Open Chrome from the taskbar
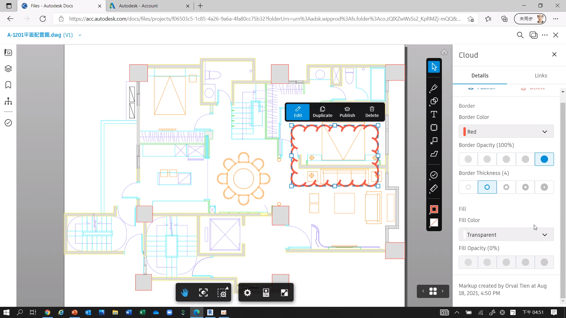566x318 pixels. pyautogui.click(x=47, y=312)
